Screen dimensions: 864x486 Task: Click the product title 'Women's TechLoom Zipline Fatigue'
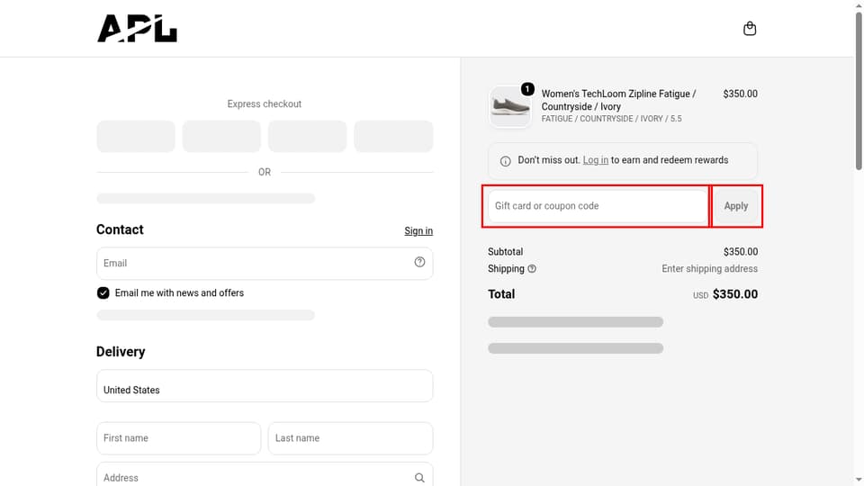point(618,100)
